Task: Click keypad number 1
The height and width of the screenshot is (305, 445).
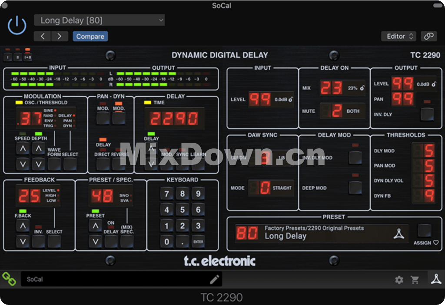Action: (166, 226)
